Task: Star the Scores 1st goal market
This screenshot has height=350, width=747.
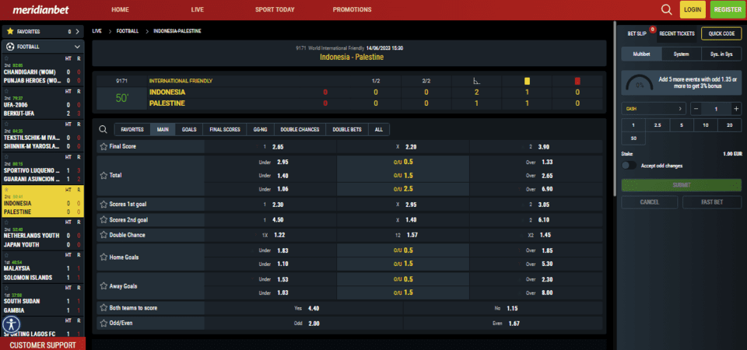Action: 103,205
